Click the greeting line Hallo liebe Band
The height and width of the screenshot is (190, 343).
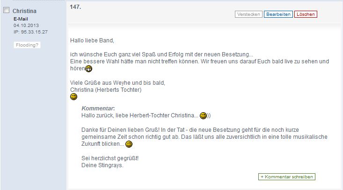(x=92, y=41)
